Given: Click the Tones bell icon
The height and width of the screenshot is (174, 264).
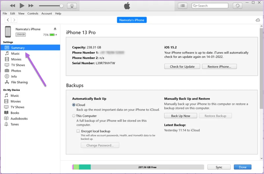Looking at the screenshot, I should point(6,124).
